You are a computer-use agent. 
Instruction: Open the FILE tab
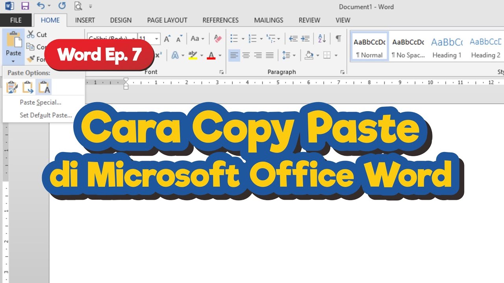click(16, 20)
